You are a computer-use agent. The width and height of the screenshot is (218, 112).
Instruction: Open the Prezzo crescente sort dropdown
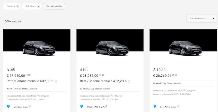(x=202, y=18)
